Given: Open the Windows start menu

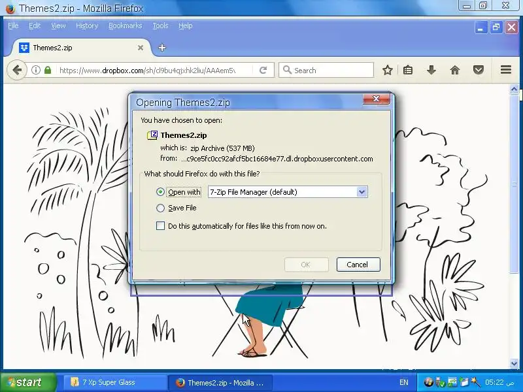Looking at the screenshot, I should point(28,382).
